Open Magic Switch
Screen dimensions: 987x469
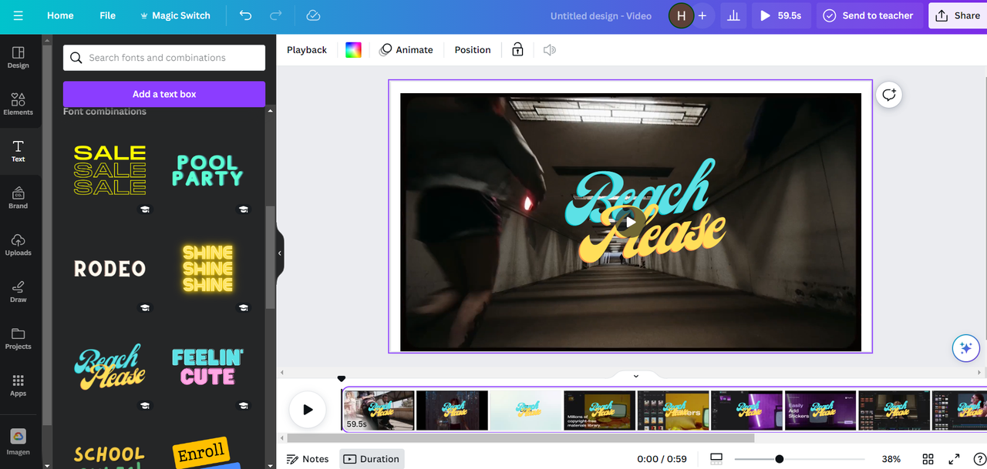[x=174, y=15]
